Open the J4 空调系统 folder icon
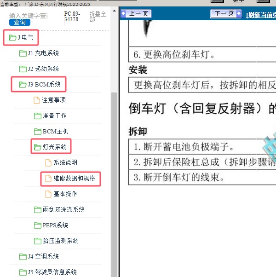 23,256
